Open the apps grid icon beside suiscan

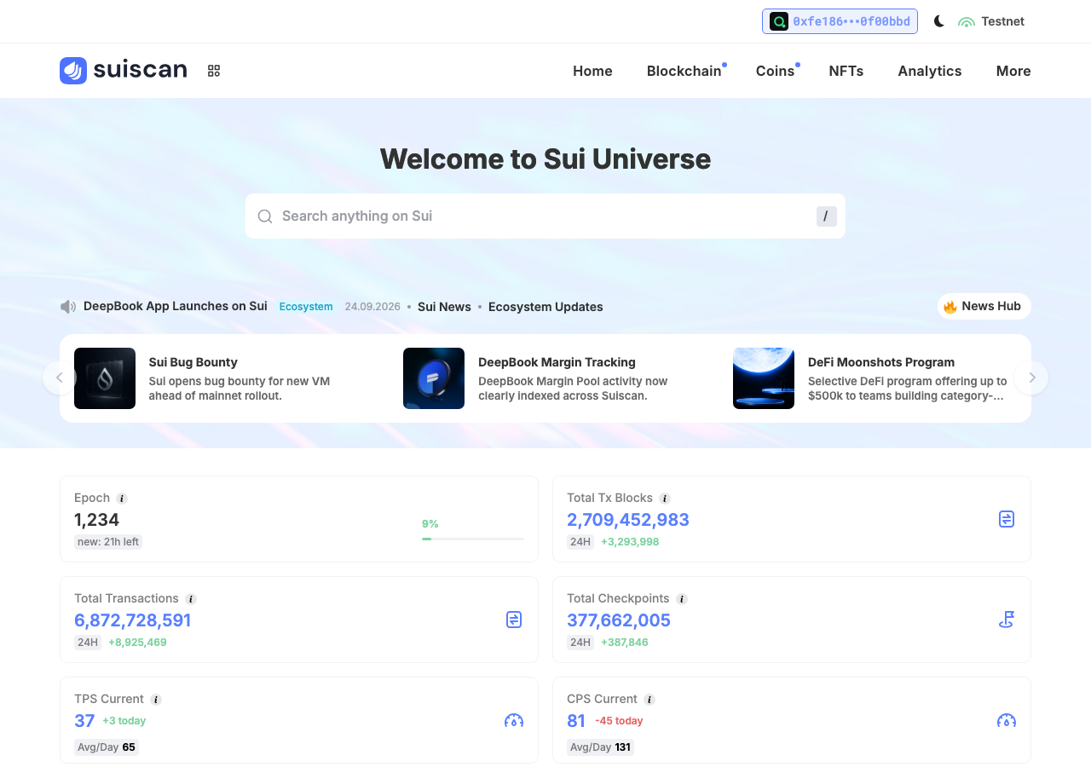214,71
